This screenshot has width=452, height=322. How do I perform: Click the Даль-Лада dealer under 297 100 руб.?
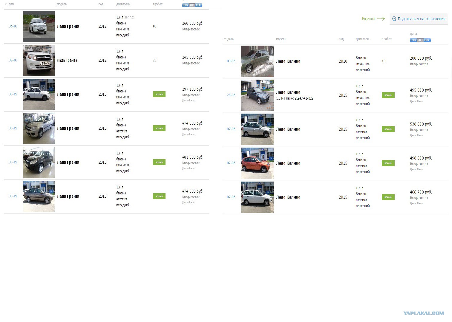click(x=188, y=100)
